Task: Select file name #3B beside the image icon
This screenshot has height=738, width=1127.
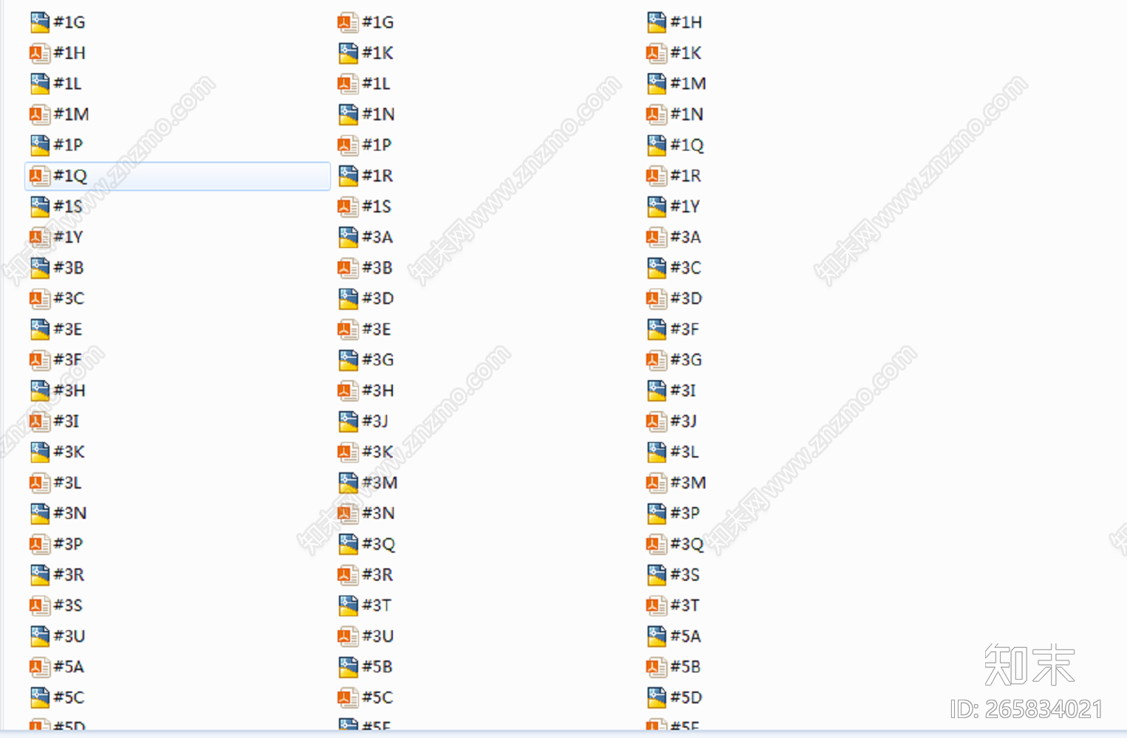Action: (69, 268)
